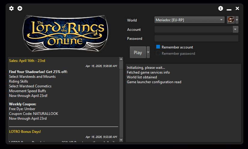The image size is (248, 149).
Task: Click the Weekly Coupon: heading
Action: pos(23,104)
